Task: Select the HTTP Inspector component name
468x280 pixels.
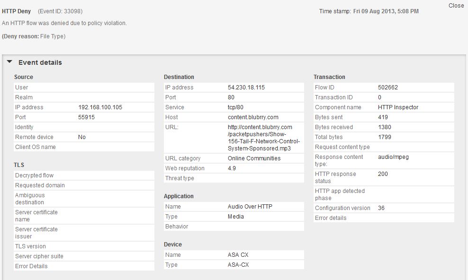Action: pos(398,107)
